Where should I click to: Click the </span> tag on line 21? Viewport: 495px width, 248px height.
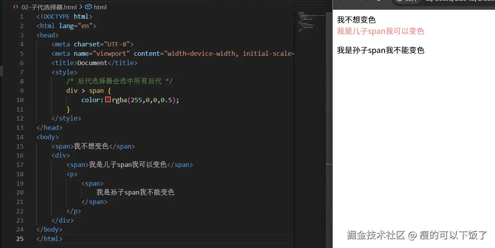(x=94, y=202)
